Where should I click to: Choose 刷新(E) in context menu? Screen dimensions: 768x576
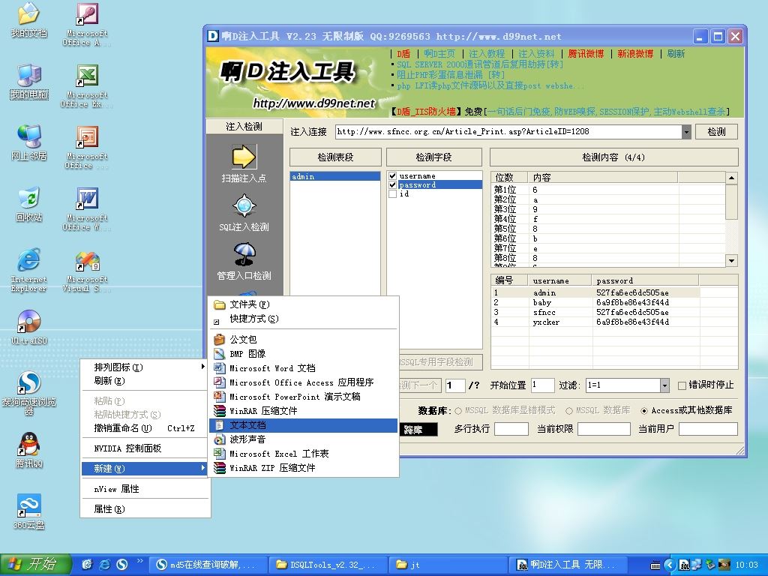click(145, 380)
